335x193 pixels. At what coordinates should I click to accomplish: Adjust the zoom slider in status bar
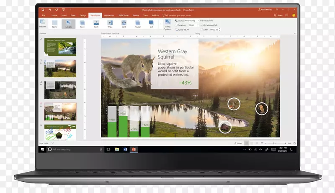click(x=274, y=143)
